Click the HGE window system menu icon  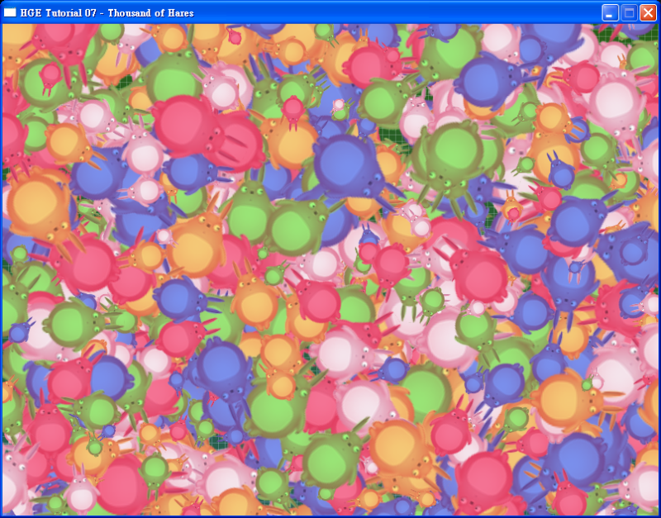click(10, 12)
